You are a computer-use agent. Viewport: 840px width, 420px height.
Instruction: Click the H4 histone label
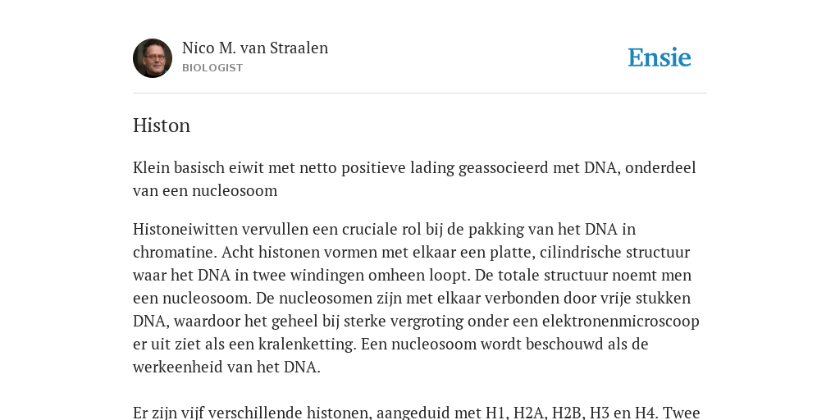click(x=645, y=413)
